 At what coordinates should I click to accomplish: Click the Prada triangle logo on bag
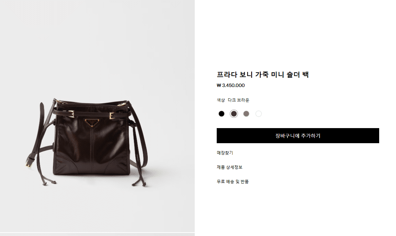pos(92,122)
